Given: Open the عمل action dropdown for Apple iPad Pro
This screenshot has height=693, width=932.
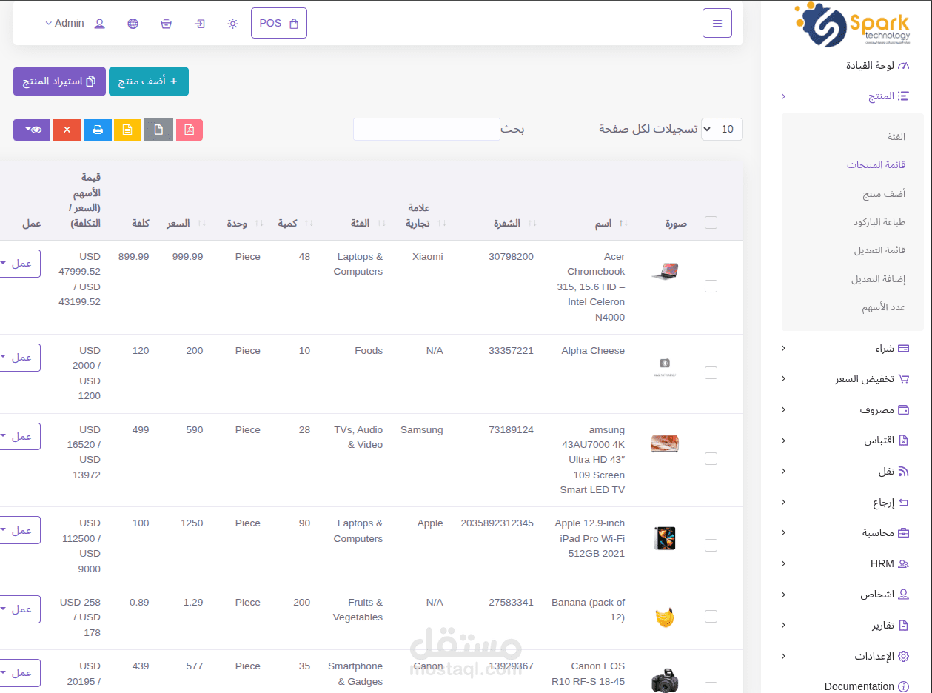Looking at the screenshot, I should tap(19, 530).
